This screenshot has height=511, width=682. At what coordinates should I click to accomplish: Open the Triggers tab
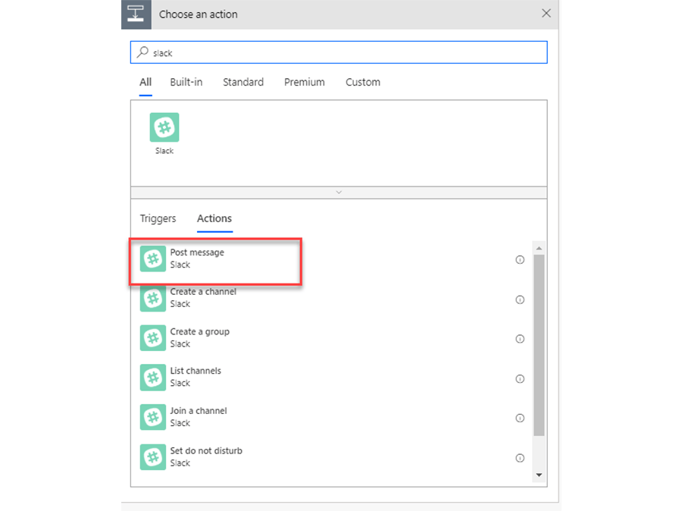coord(158,218)
